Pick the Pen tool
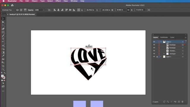This screenshot has height=107, width=190. pyautogui.click(x=3, y=29)
